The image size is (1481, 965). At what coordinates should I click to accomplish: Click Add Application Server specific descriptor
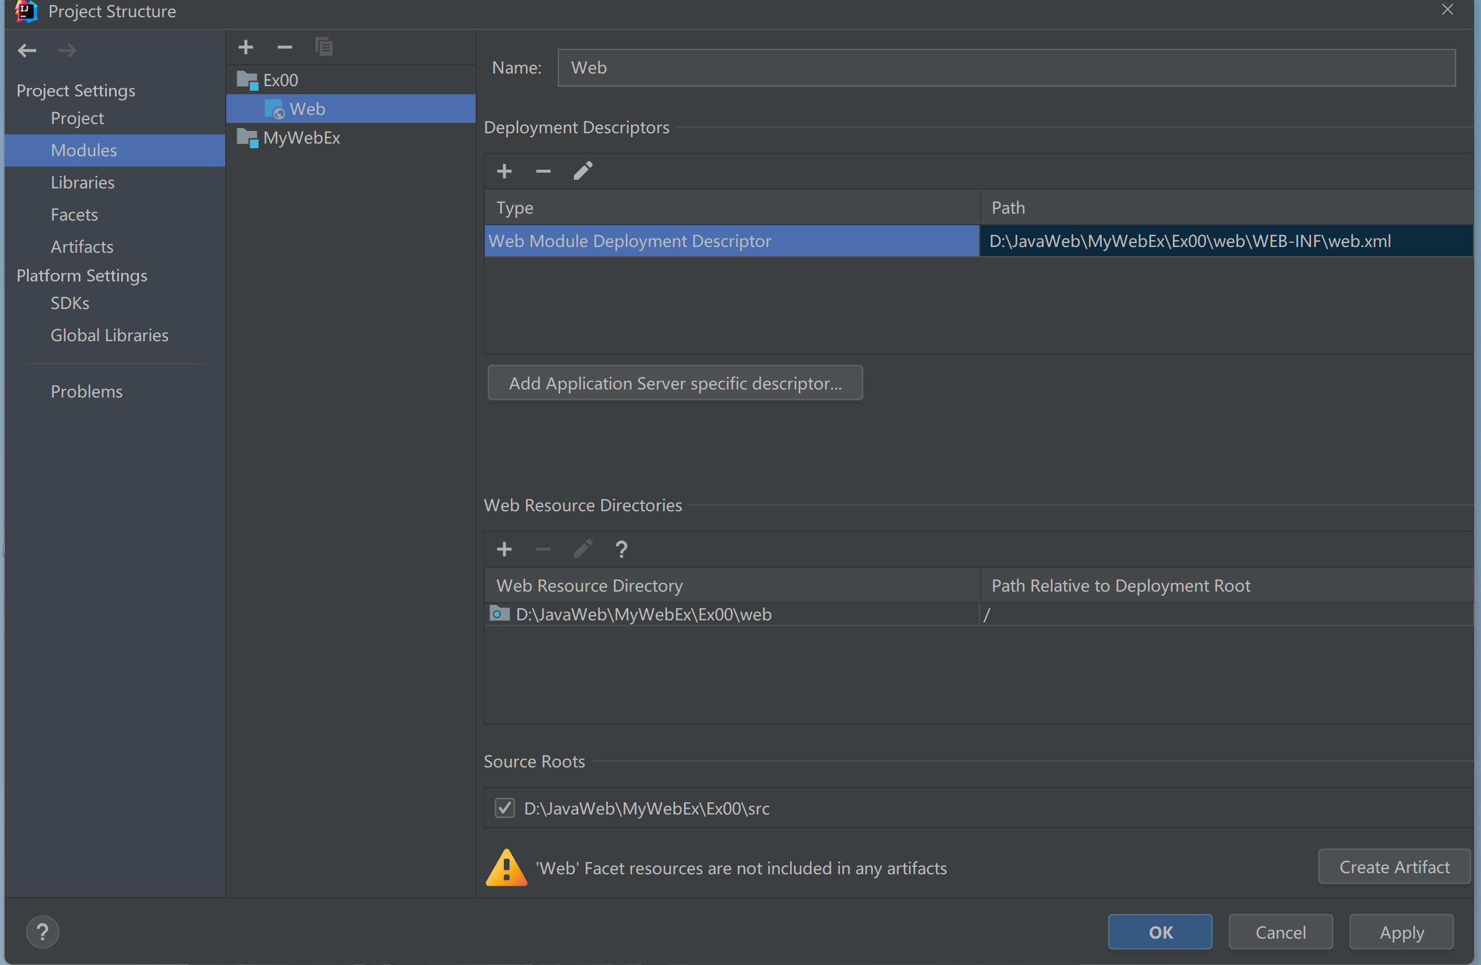pyautogui.click(x=675, y=383)
